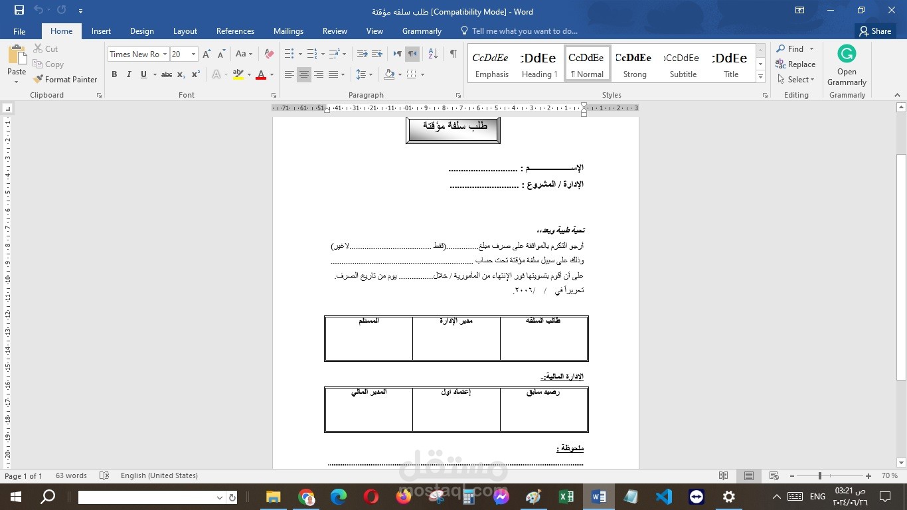Expand the Bullets list dropdown
This screenshot has height=510, width=907.
300,54
